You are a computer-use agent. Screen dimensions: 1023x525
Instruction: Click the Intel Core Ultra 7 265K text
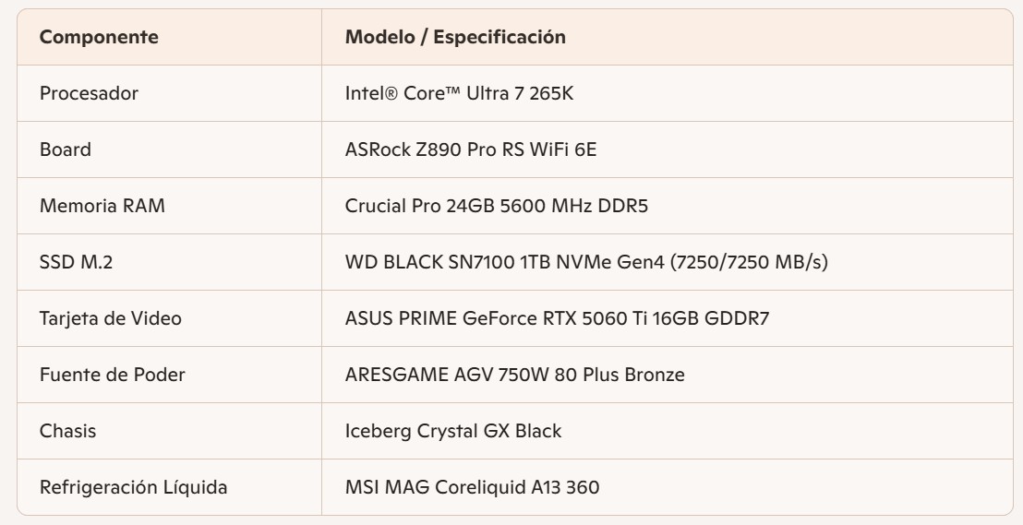(x=461, y=93)
